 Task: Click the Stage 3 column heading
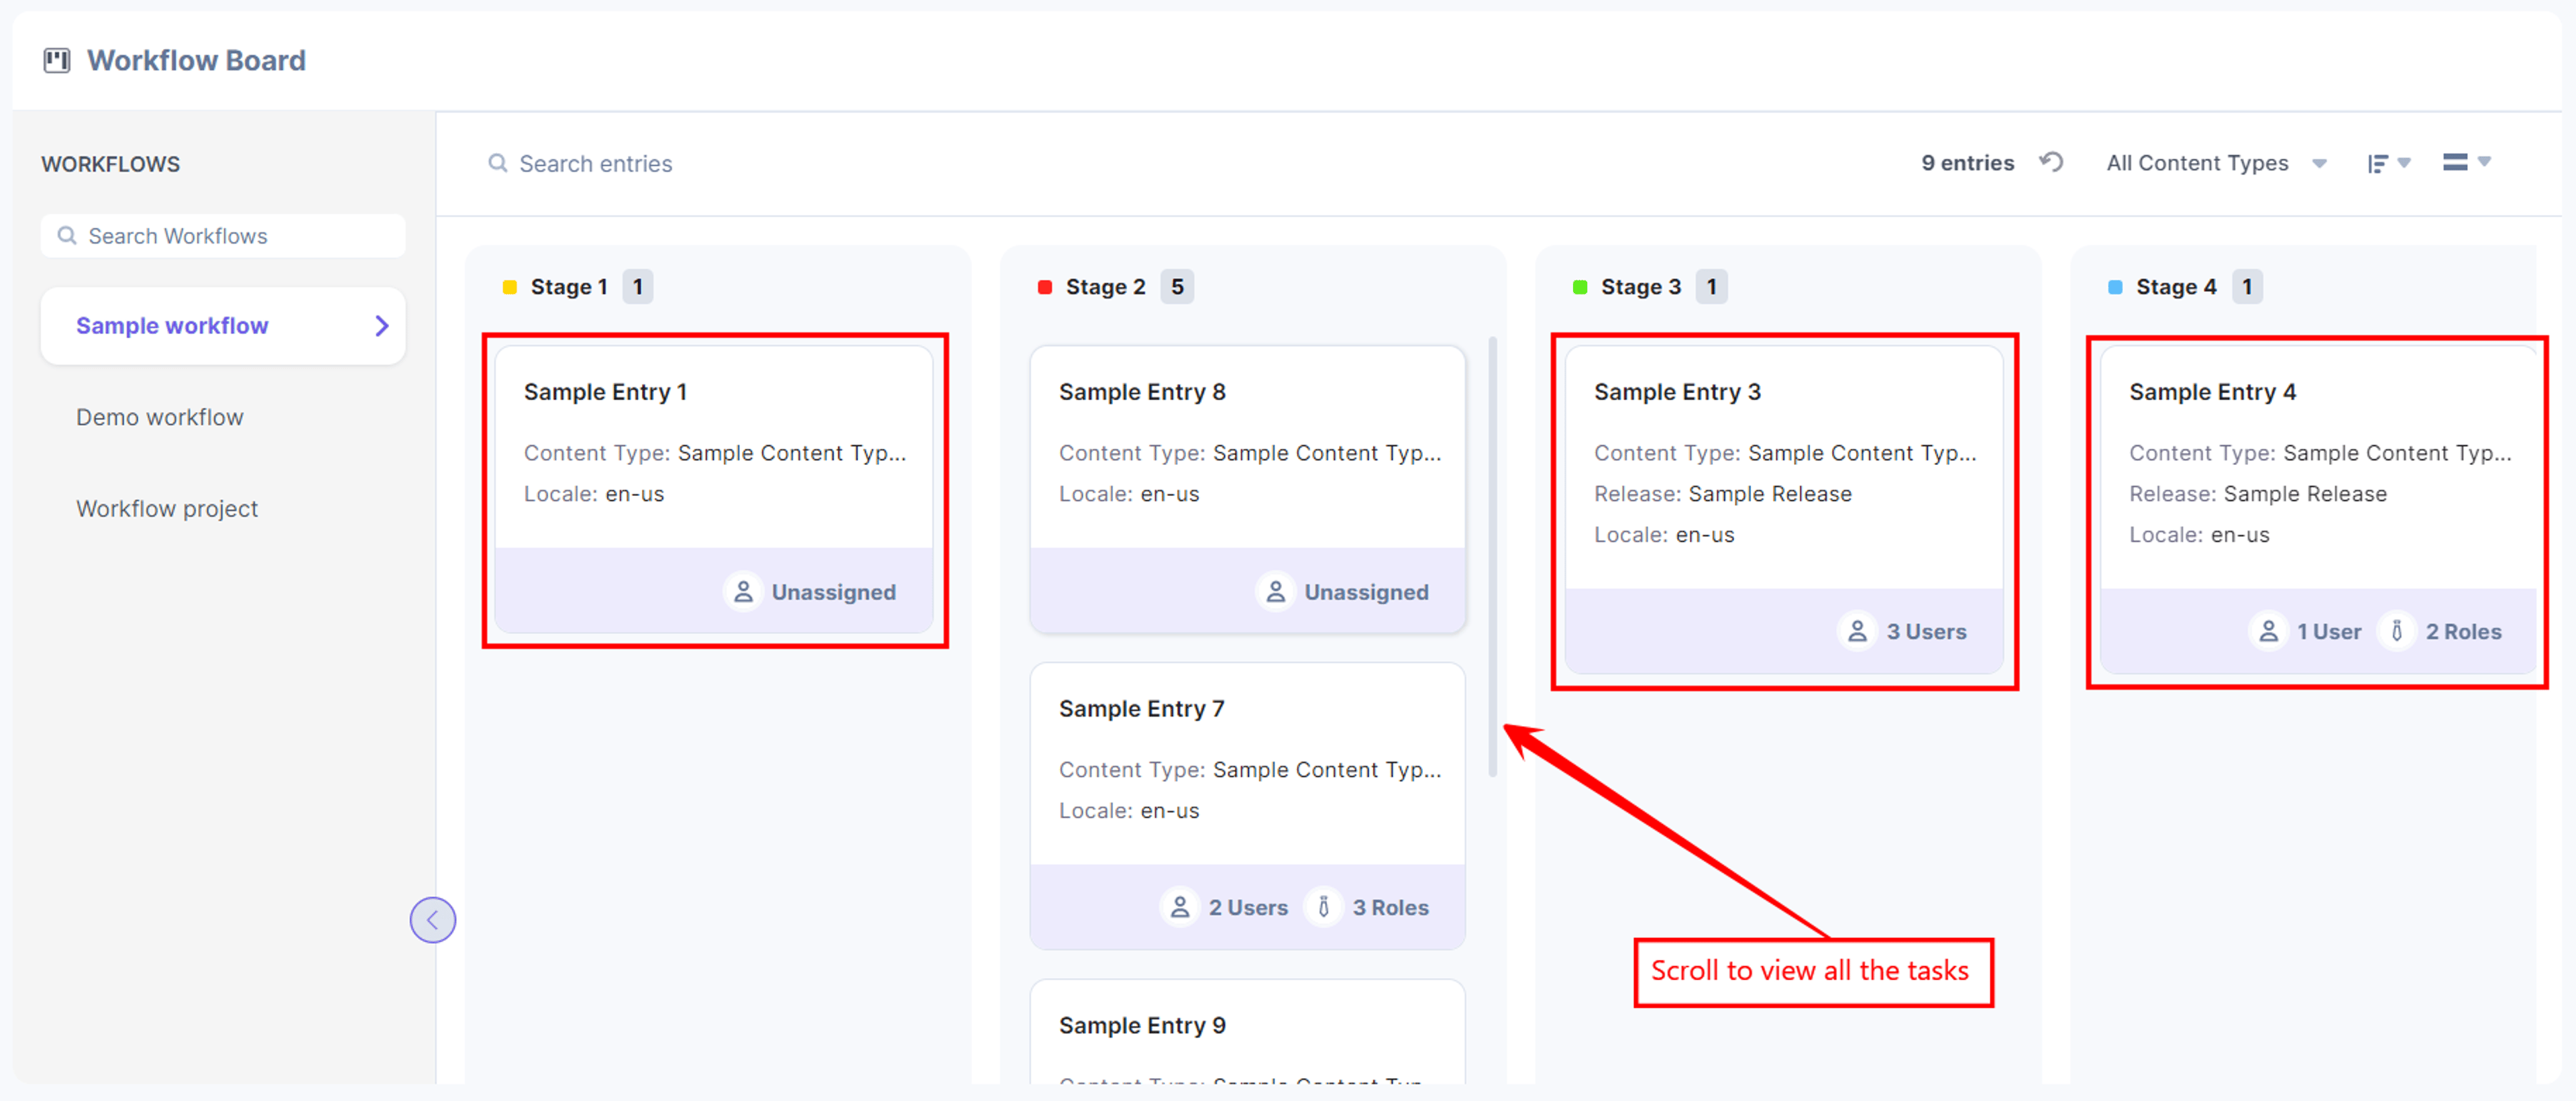pyautogui.click(x=1641, y=287)
